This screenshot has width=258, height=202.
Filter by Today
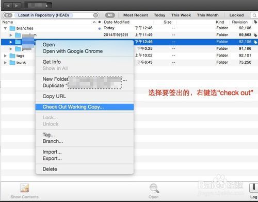[159, 15]
